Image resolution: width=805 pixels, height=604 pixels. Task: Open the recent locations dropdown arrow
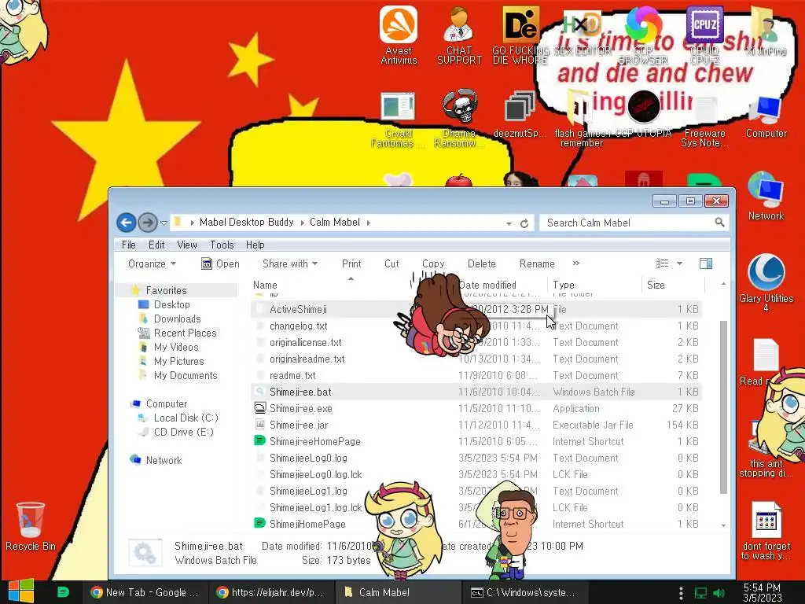click(164, 223)
